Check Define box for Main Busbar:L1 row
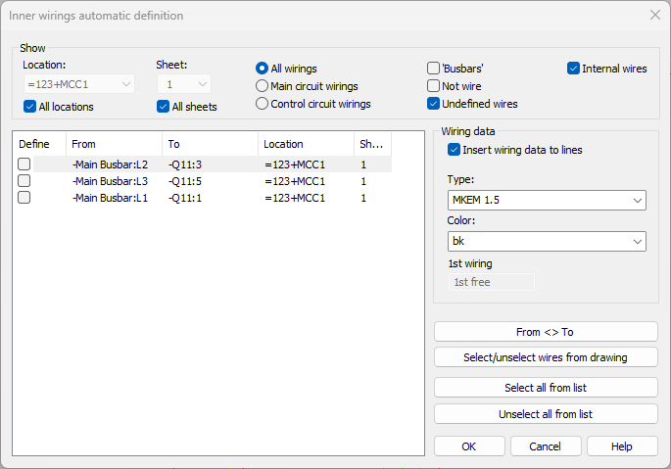Screen dimensions: 671x469 [x=24, y=198]
